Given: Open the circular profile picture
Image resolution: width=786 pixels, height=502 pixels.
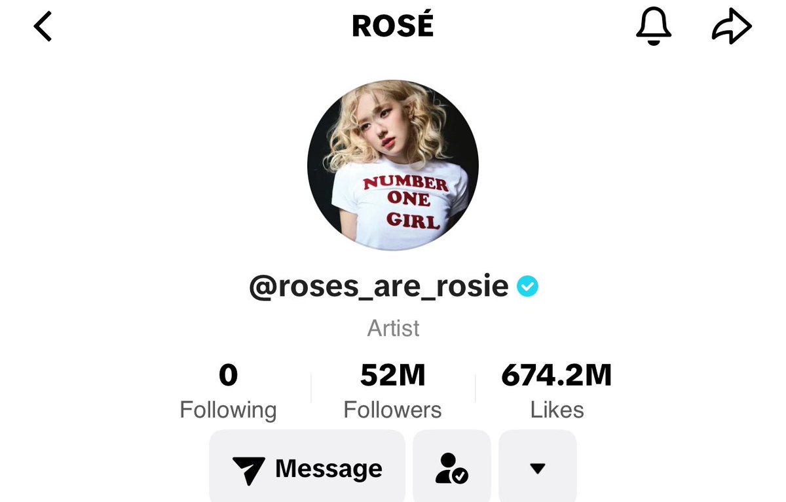Looking at the screenshot, I should click(x=393, y=165).
